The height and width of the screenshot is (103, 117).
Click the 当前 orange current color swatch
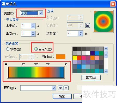pyautogui.click(x=61, y=57)
